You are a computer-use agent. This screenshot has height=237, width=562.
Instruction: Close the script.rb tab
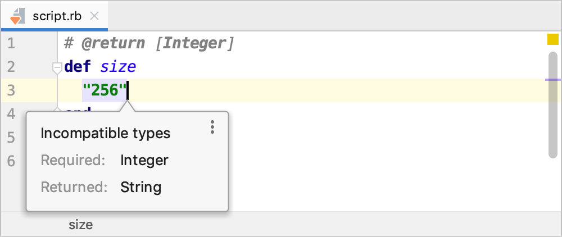(94, 16)
